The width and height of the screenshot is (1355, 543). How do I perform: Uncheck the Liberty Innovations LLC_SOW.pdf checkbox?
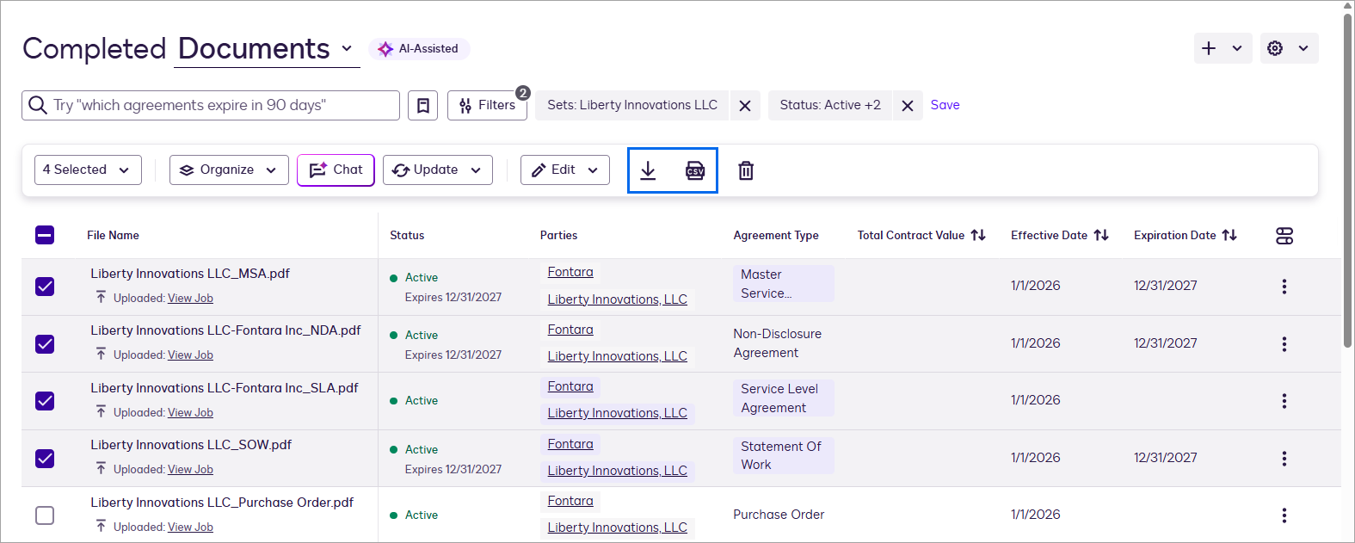(x=45, y=459)
